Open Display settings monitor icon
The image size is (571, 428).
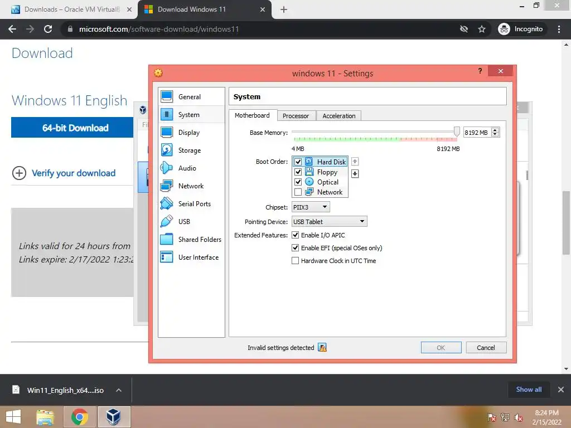point(167,132)
